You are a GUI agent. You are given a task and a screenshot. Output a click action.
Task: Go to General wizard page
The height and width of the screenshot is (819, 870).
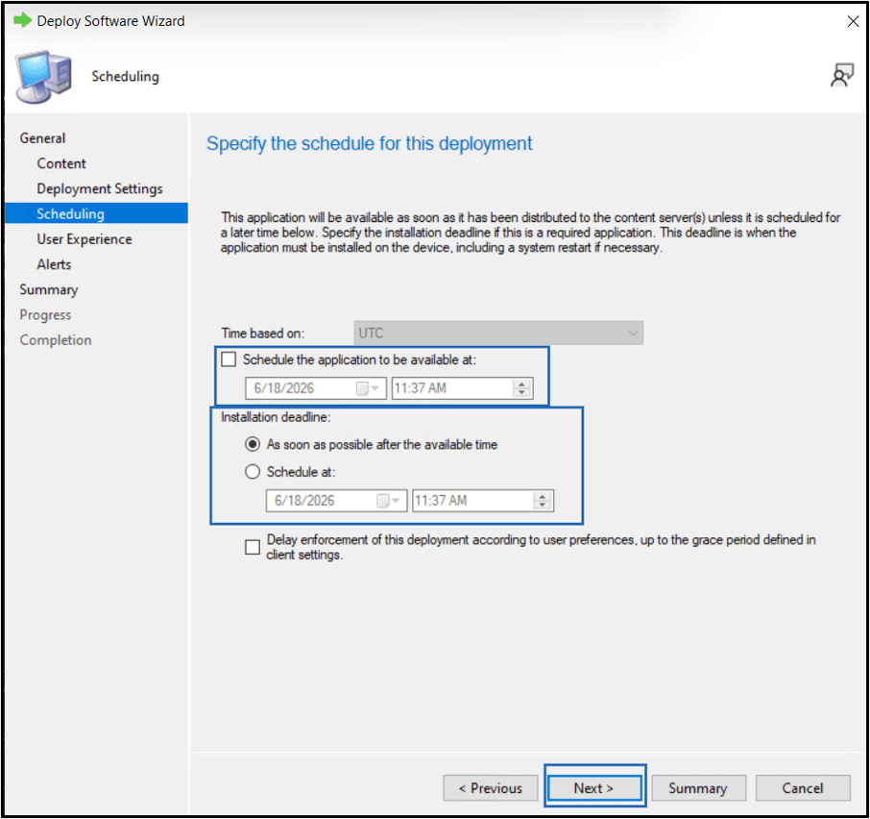(x=42, y=137)
